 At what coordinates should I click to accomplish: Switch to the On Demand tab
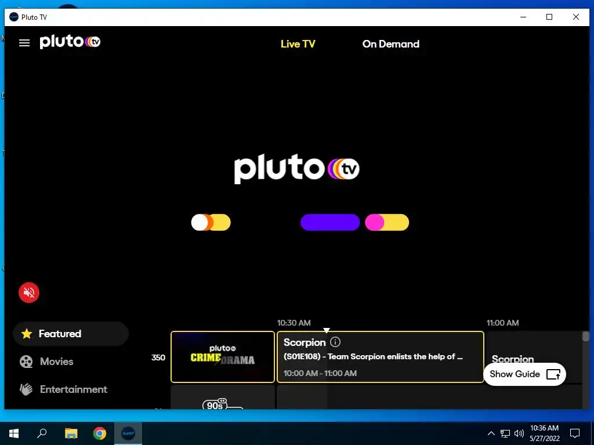coord(390,44)
